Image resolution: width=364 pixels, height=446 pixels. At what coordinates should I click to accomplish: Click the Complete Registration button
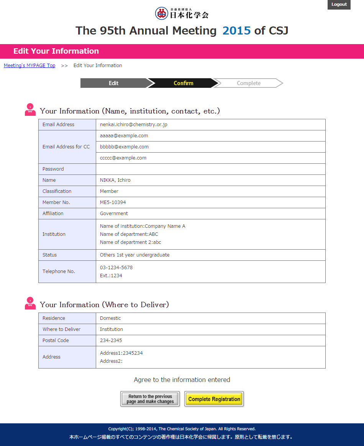coord(214,399)
